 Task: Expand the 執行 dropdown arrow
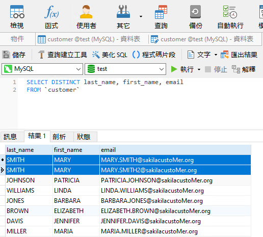tap(199, 69)
